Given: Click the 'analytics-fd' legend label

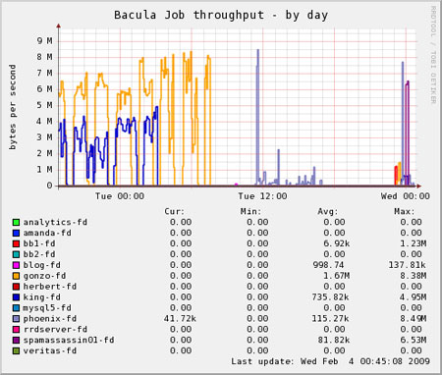Looking at the screenshot, I should click(x=55, y=223).
